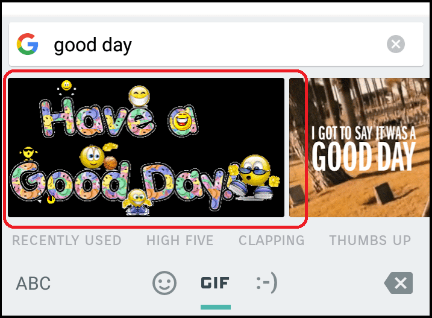Viewport: 432px width, 318px height.
Task: Tap the emoji holding a basketball
Action: tap(98, 156)
